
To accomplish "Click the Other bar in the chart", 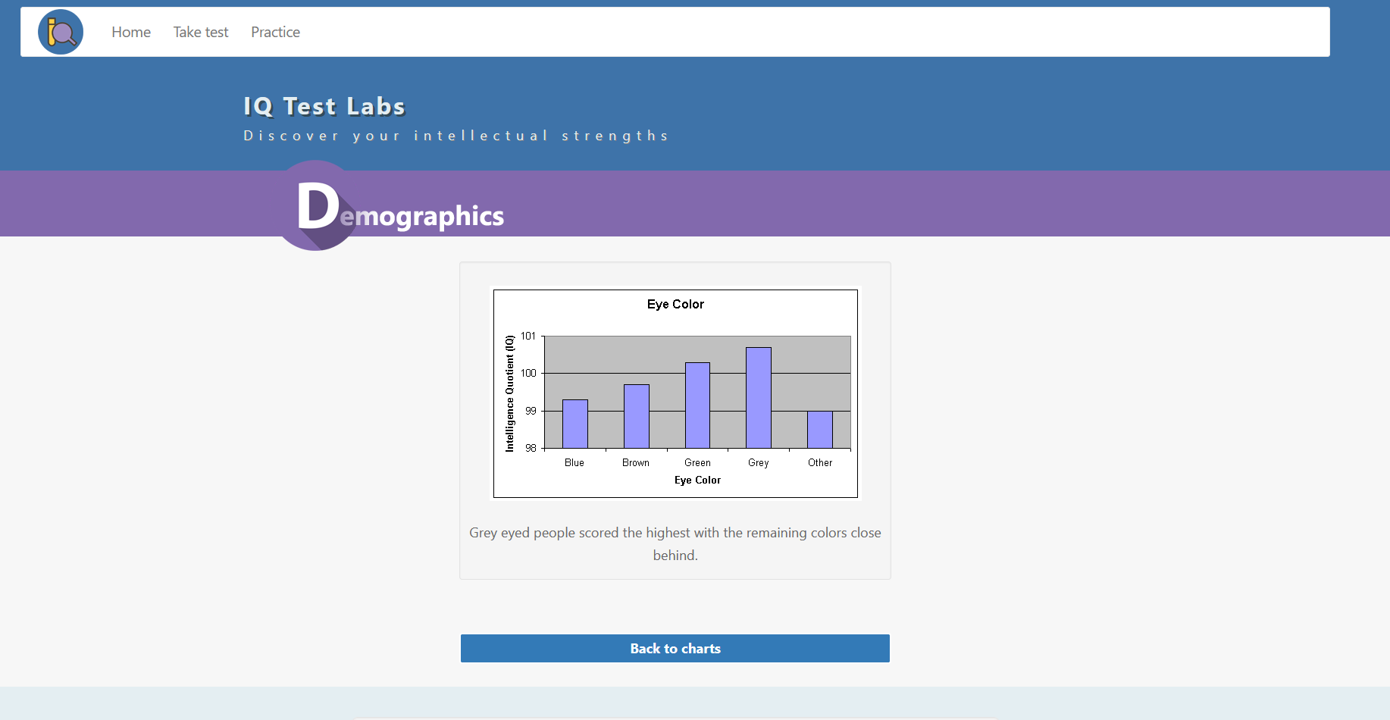I will pyautogui.click(x=820, y=430).
